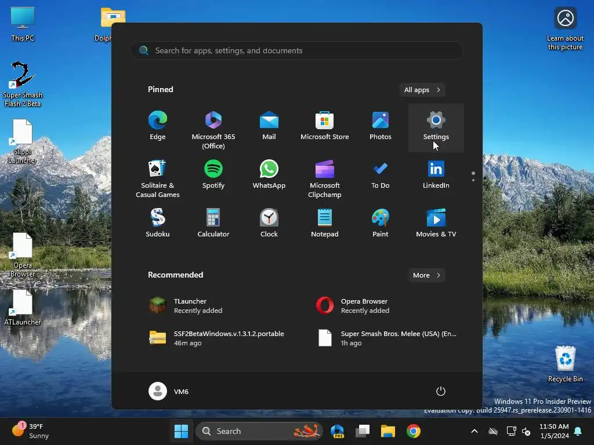Open Edge from pinned apps
This screenshot has height=445, width=594.
tap(158, 126)
